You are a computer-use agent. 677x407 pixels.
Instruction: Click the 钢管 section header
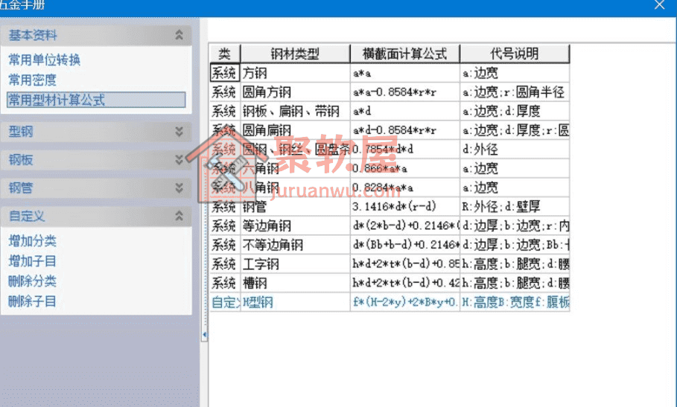pos(96,188)
